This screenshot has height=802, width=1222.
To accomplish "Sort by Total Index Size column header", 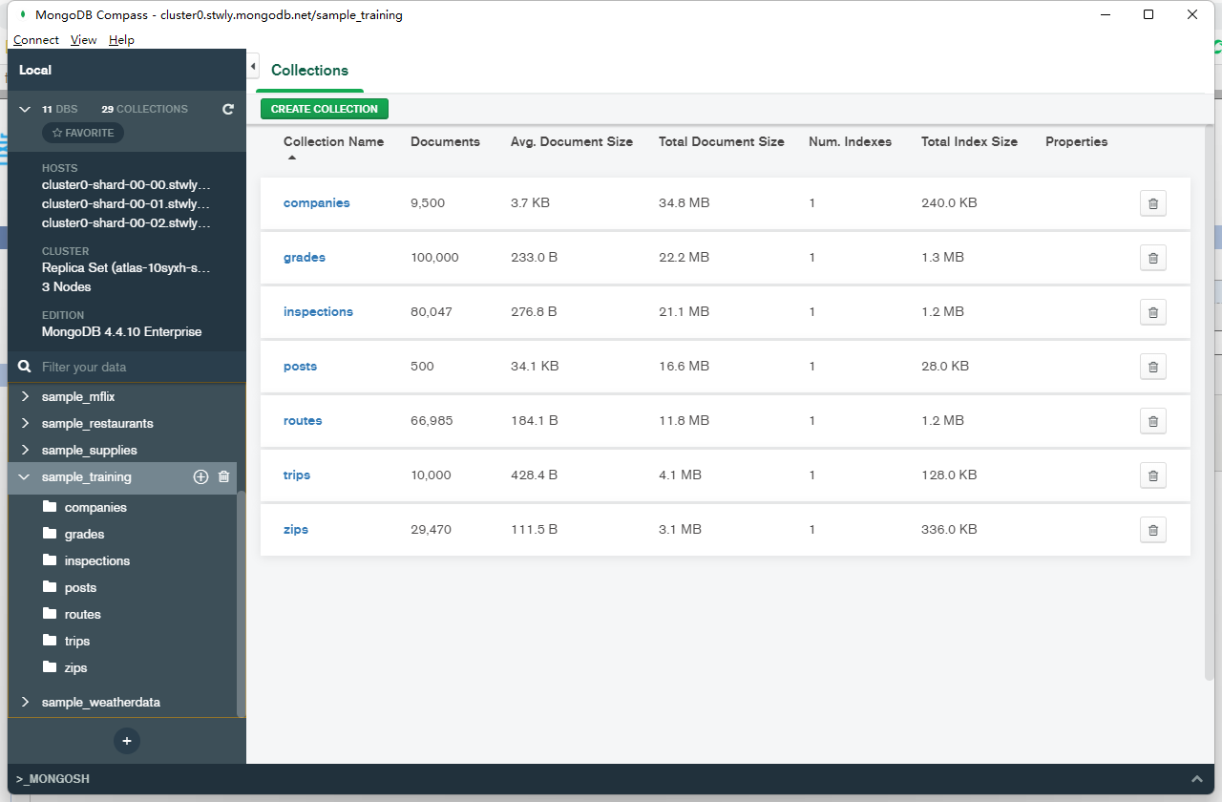I will (x=969, y=141).
